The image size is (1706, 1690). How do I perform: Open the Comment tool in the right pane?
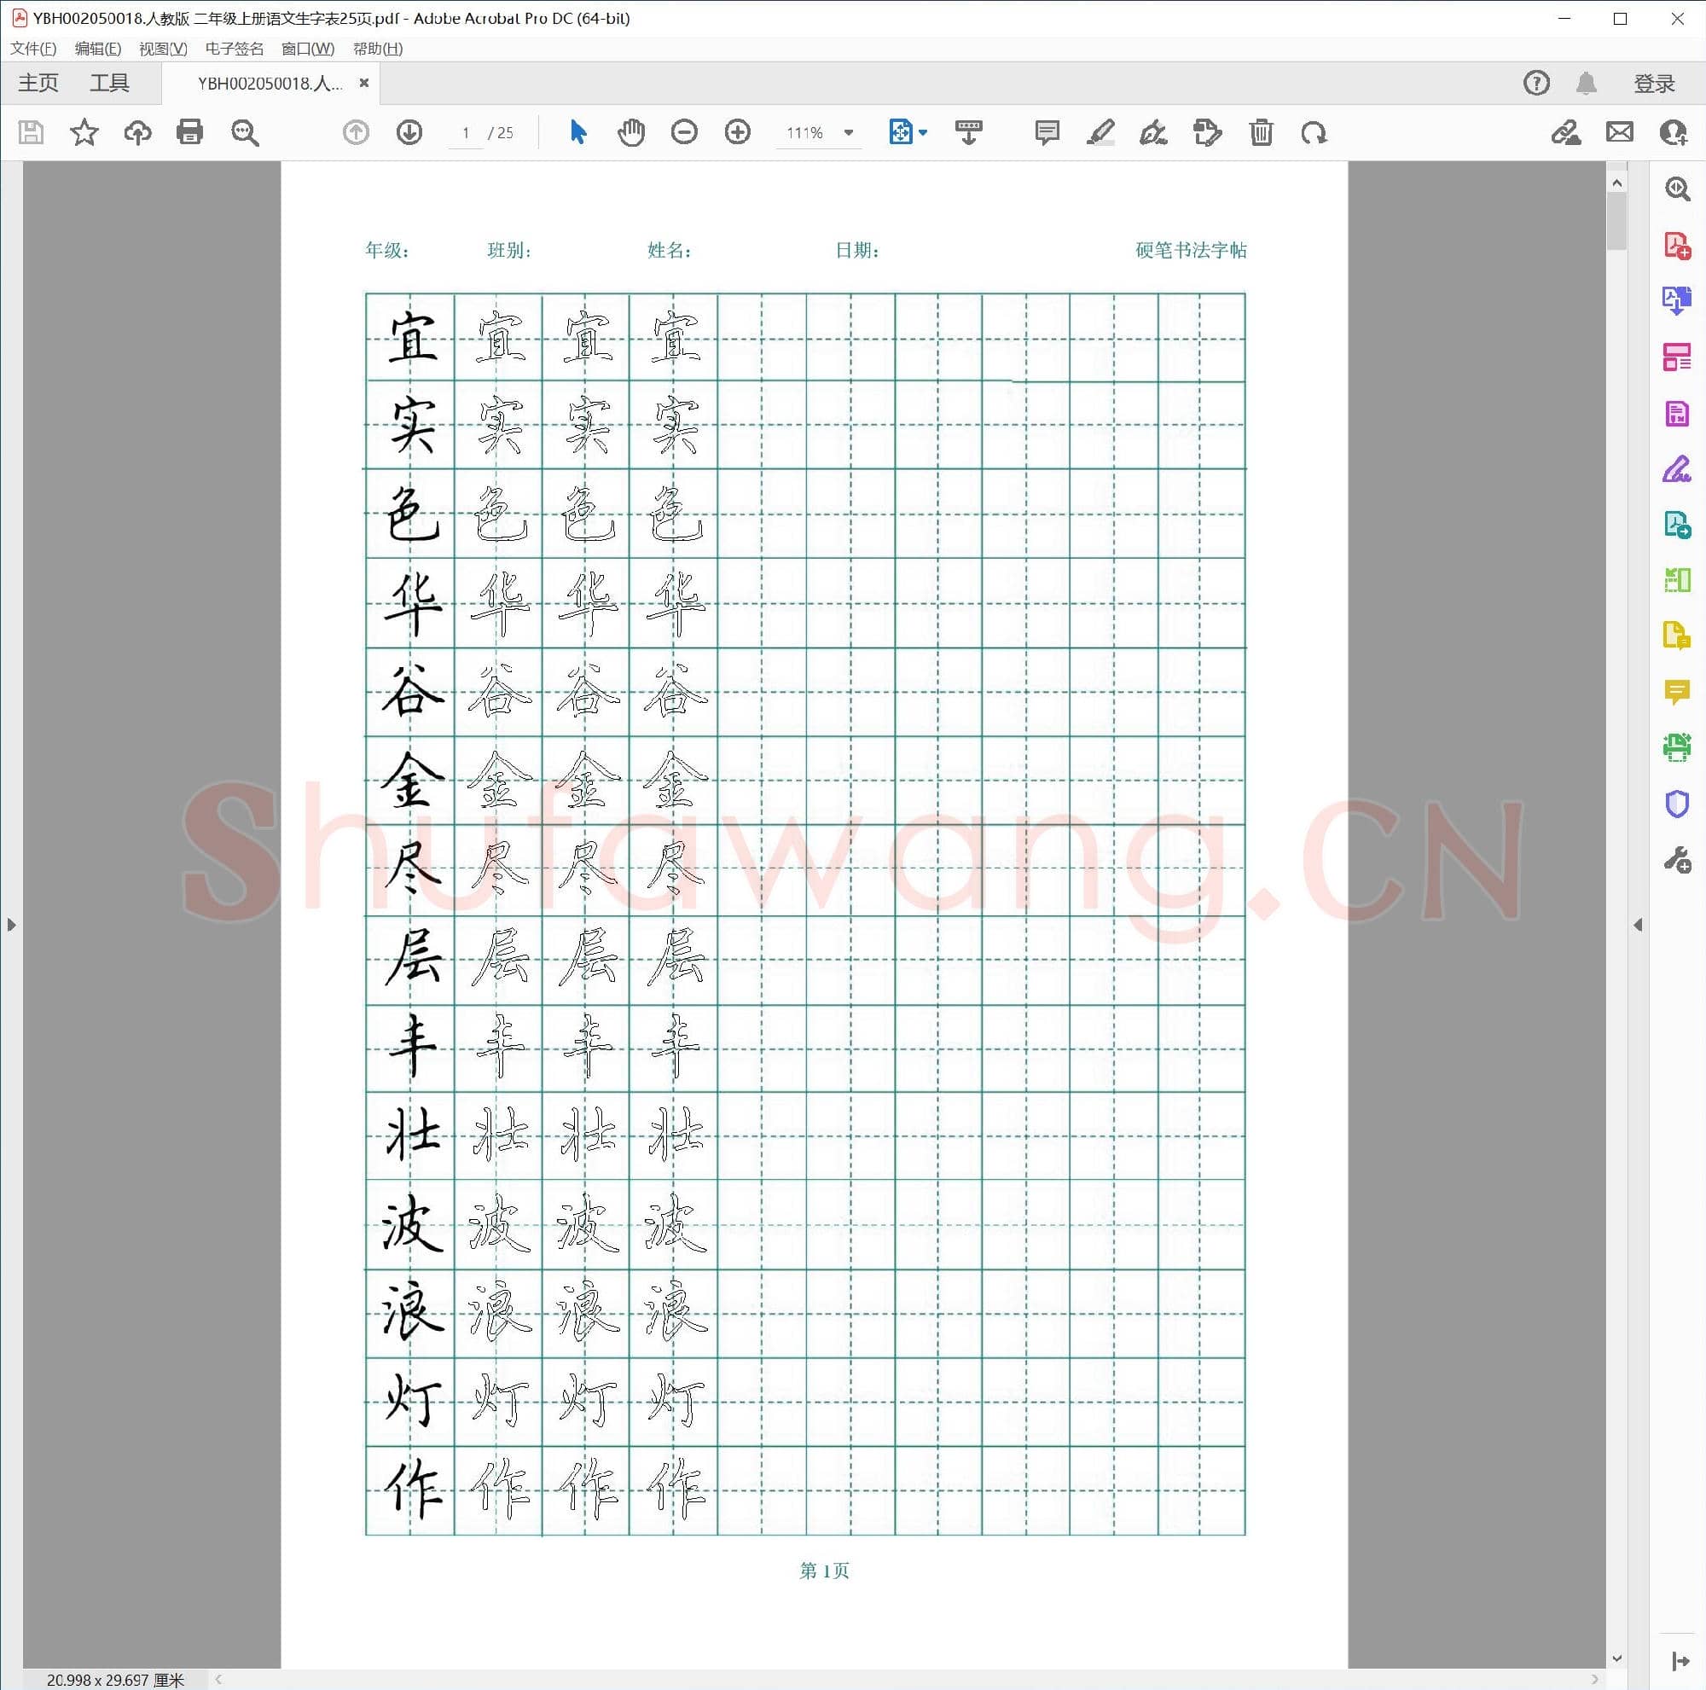pos(1677,692)
